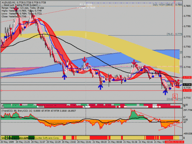Click the 0.7745 price axis value

point(187,67)
